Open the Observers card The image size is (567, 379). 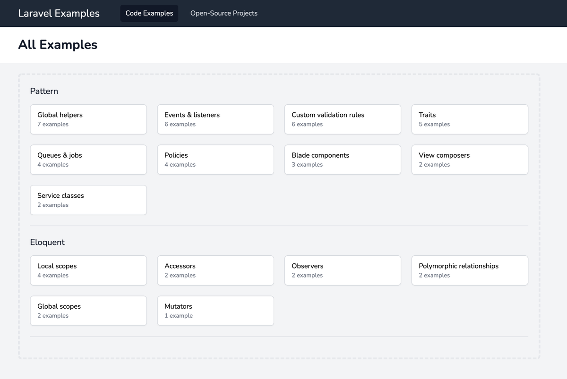pos(343,270)
